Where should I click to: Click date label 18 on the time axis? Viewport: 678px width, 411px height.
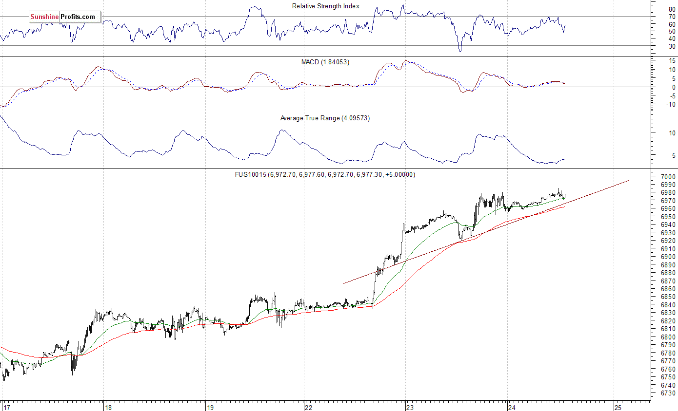108,407
